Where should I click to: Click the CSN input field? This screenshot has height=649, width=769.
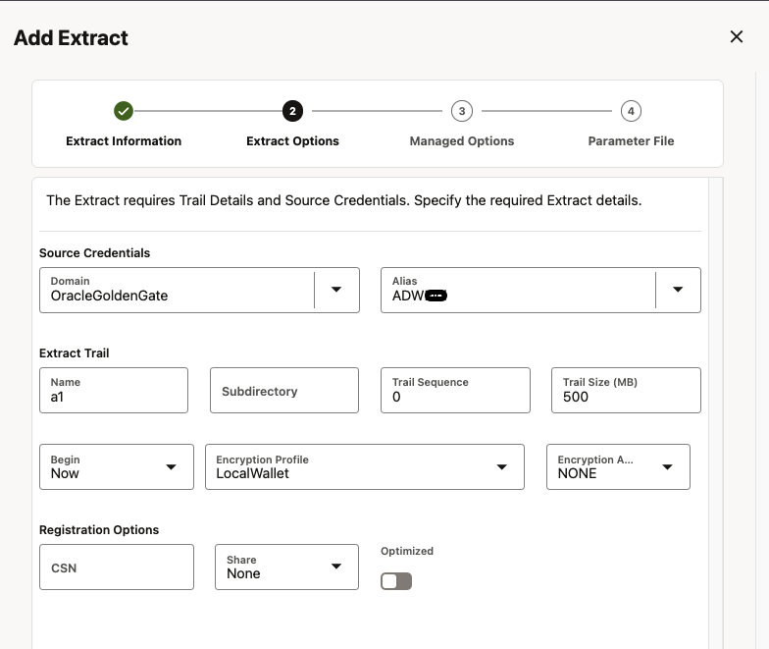click(117, 568)
